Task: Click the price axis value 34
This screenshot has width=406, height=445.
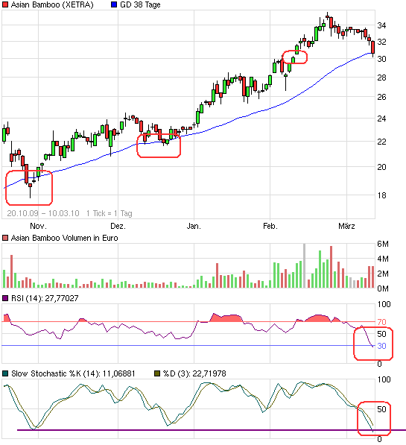Action: pos(381,25)
